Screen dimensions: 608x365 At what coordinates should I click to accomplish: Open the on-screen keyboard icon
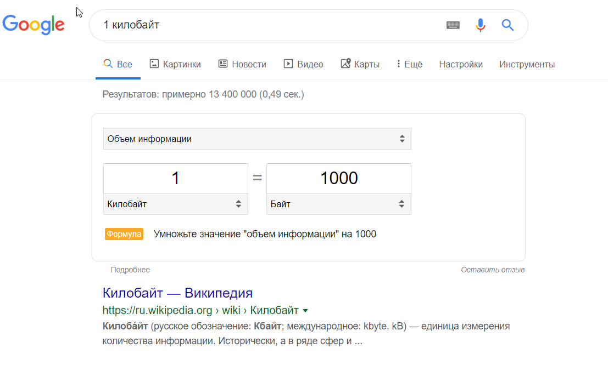pos(453,25)
